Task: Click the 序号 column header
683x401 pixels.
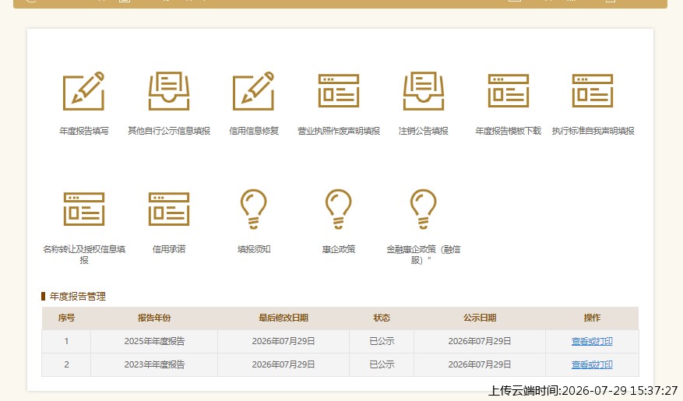Action: click(66, 318)
